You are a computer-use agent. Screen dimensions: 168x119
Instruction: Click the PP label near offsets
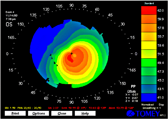(x=133, y=86)
